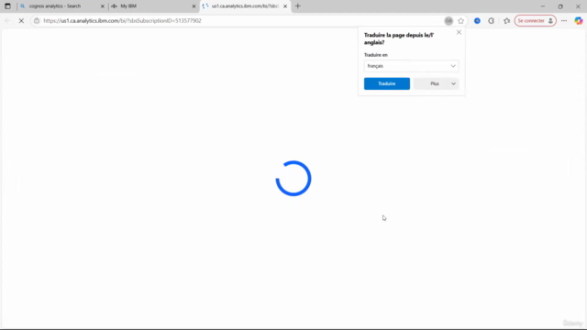Minimize the browser window
Viewport: 587px width, 330px height.
tap(543, 6)
